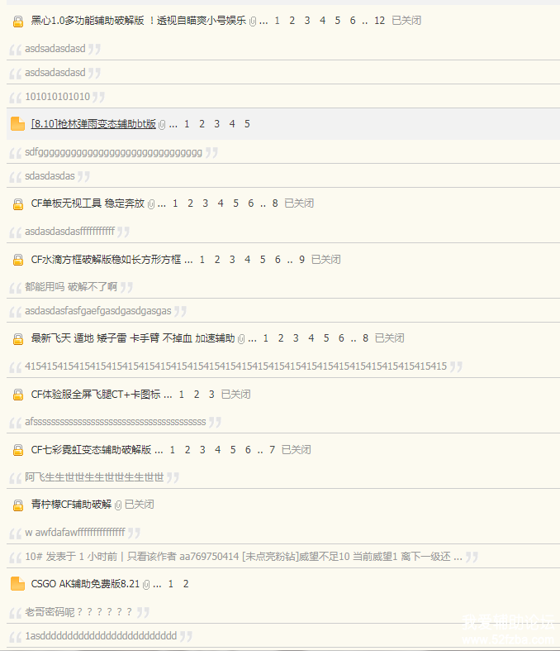Go to page 2 of 枪林弹雨变态辅助bt版 thread

(202, 124)
